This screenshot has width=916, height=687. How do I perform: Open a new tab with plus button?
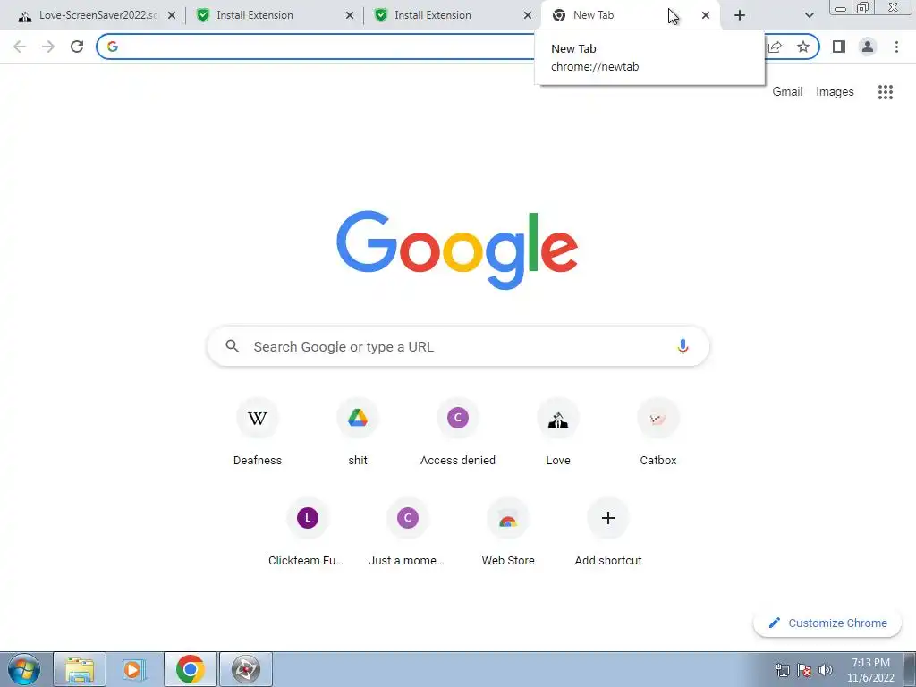pyautogui.click(x=740, y=15)
